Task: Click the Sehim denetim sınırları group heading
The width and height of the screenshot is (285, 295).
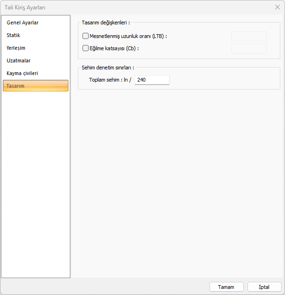Action: click(x=108, y=67)
